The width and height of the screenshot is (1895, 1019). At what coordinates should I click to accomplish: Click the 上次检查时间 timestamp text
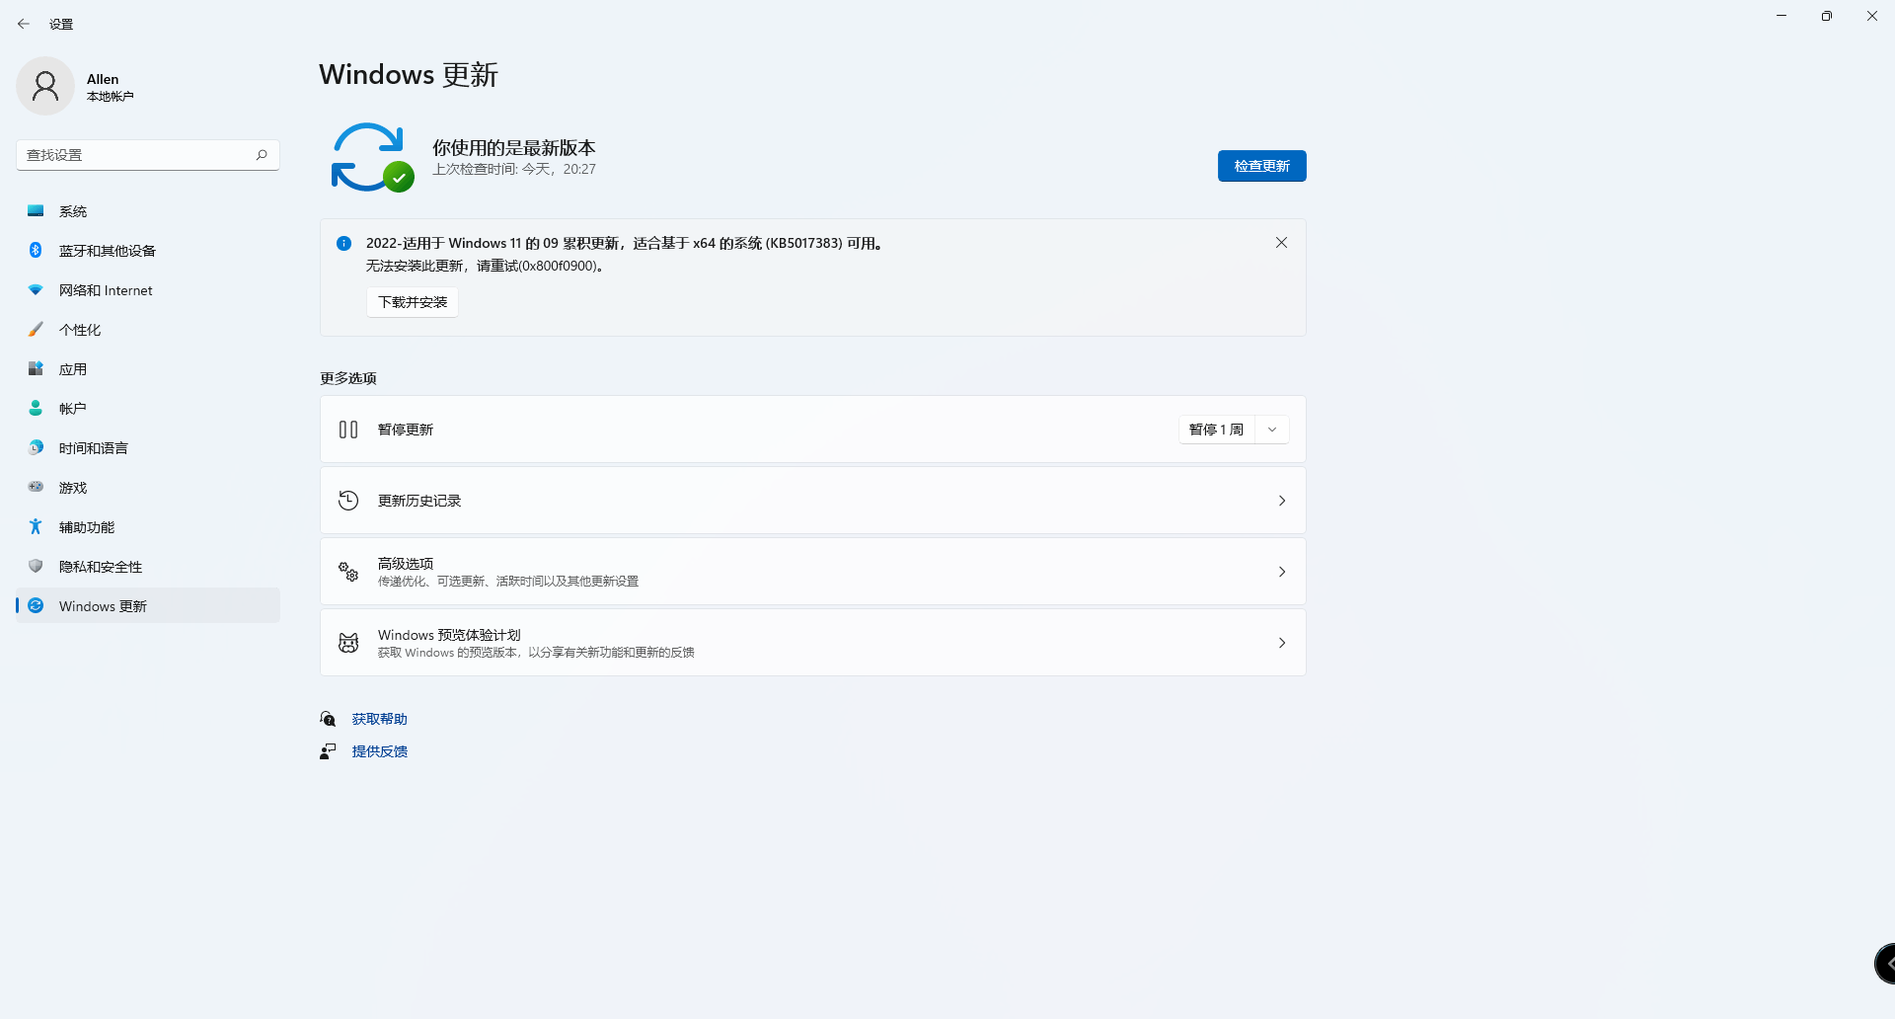pyautogui.click(x=514, y=169)
